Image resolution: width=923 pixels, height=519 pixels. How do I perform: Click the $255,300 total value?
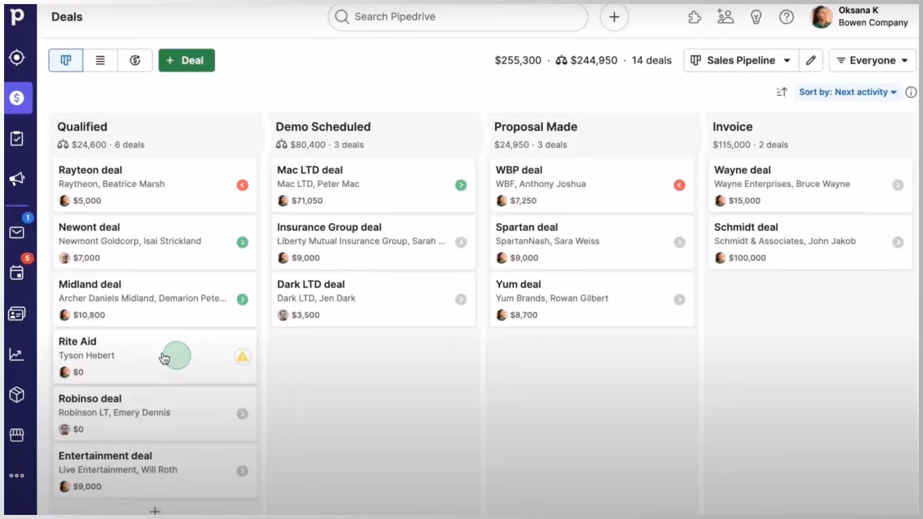(x=518, y=61)
